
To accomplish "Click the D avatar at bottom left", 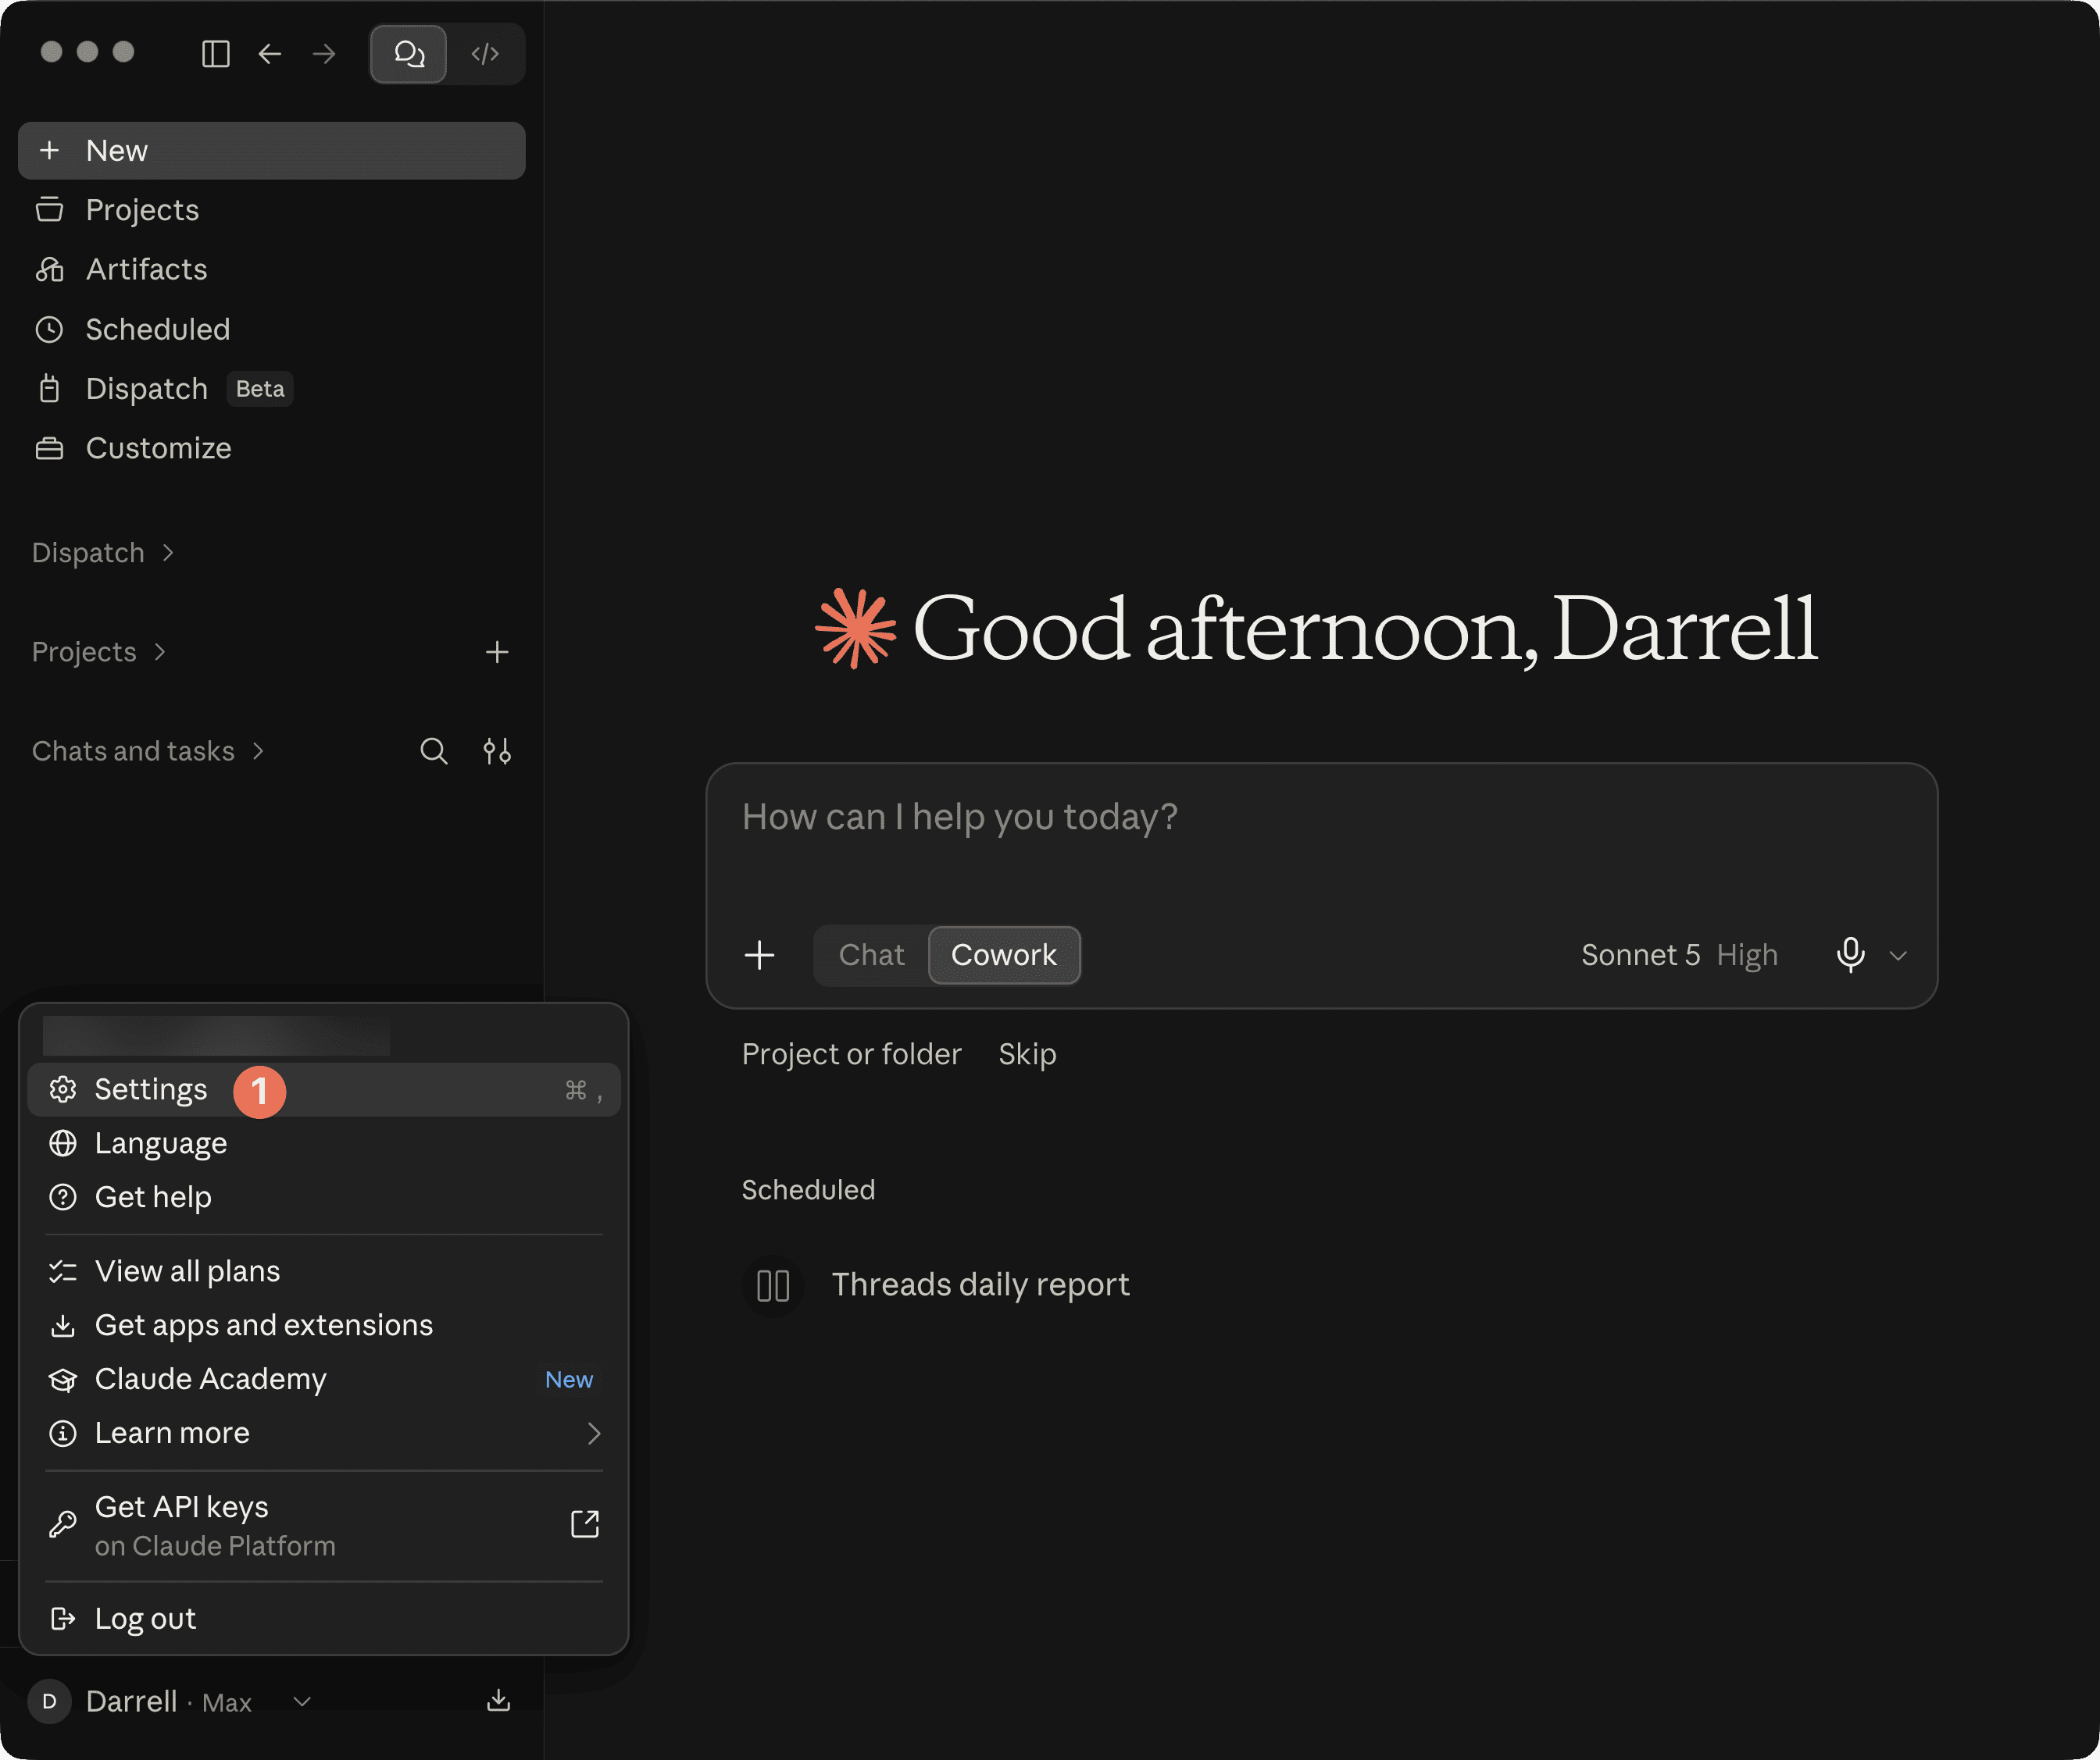I will (49, 1702).
